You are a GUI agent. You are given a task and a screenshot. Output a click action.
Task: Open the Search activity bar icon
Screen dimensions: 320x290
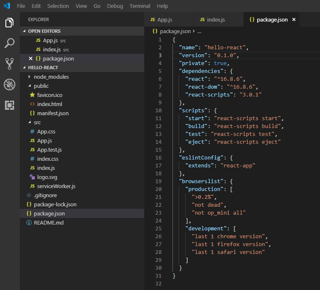click(x=10, y=43)
